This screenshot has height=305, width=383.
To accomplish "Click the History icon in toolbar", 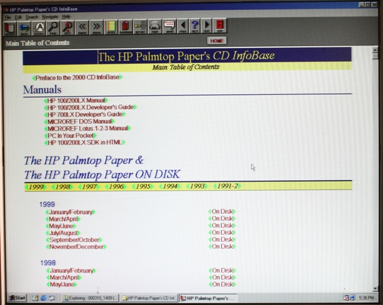I will tap(140, 27).
